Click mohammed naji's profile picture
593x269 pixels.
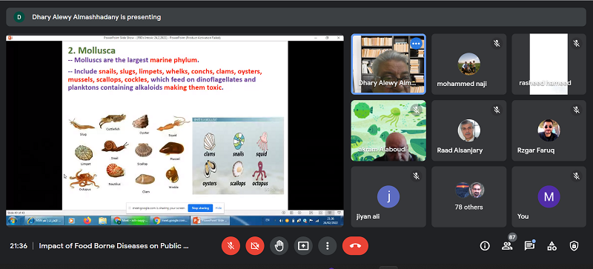(x=469, y=64)
